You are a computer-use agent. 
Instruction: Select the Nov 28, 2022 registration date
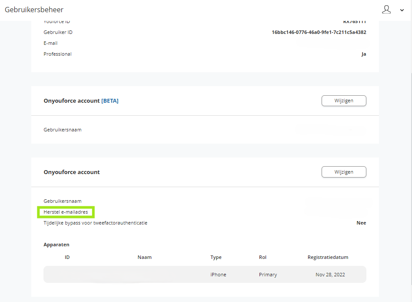click(330, 275)
